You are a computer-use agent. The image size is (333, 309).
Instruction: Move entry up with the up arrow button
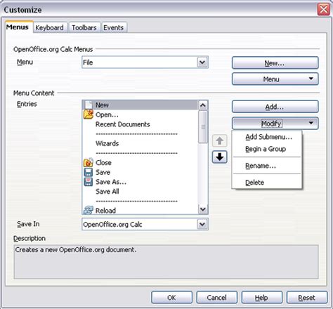tap(219, 140)
